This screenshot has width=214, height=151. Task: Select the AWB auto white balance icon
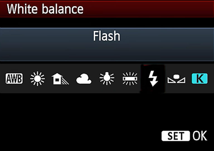(x=14, y=79)
